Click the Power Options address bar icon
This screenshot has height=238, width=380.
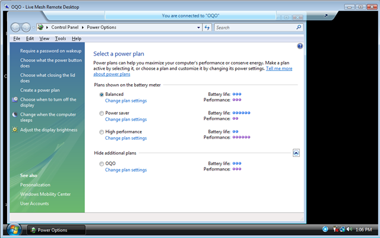pos(40,27)
